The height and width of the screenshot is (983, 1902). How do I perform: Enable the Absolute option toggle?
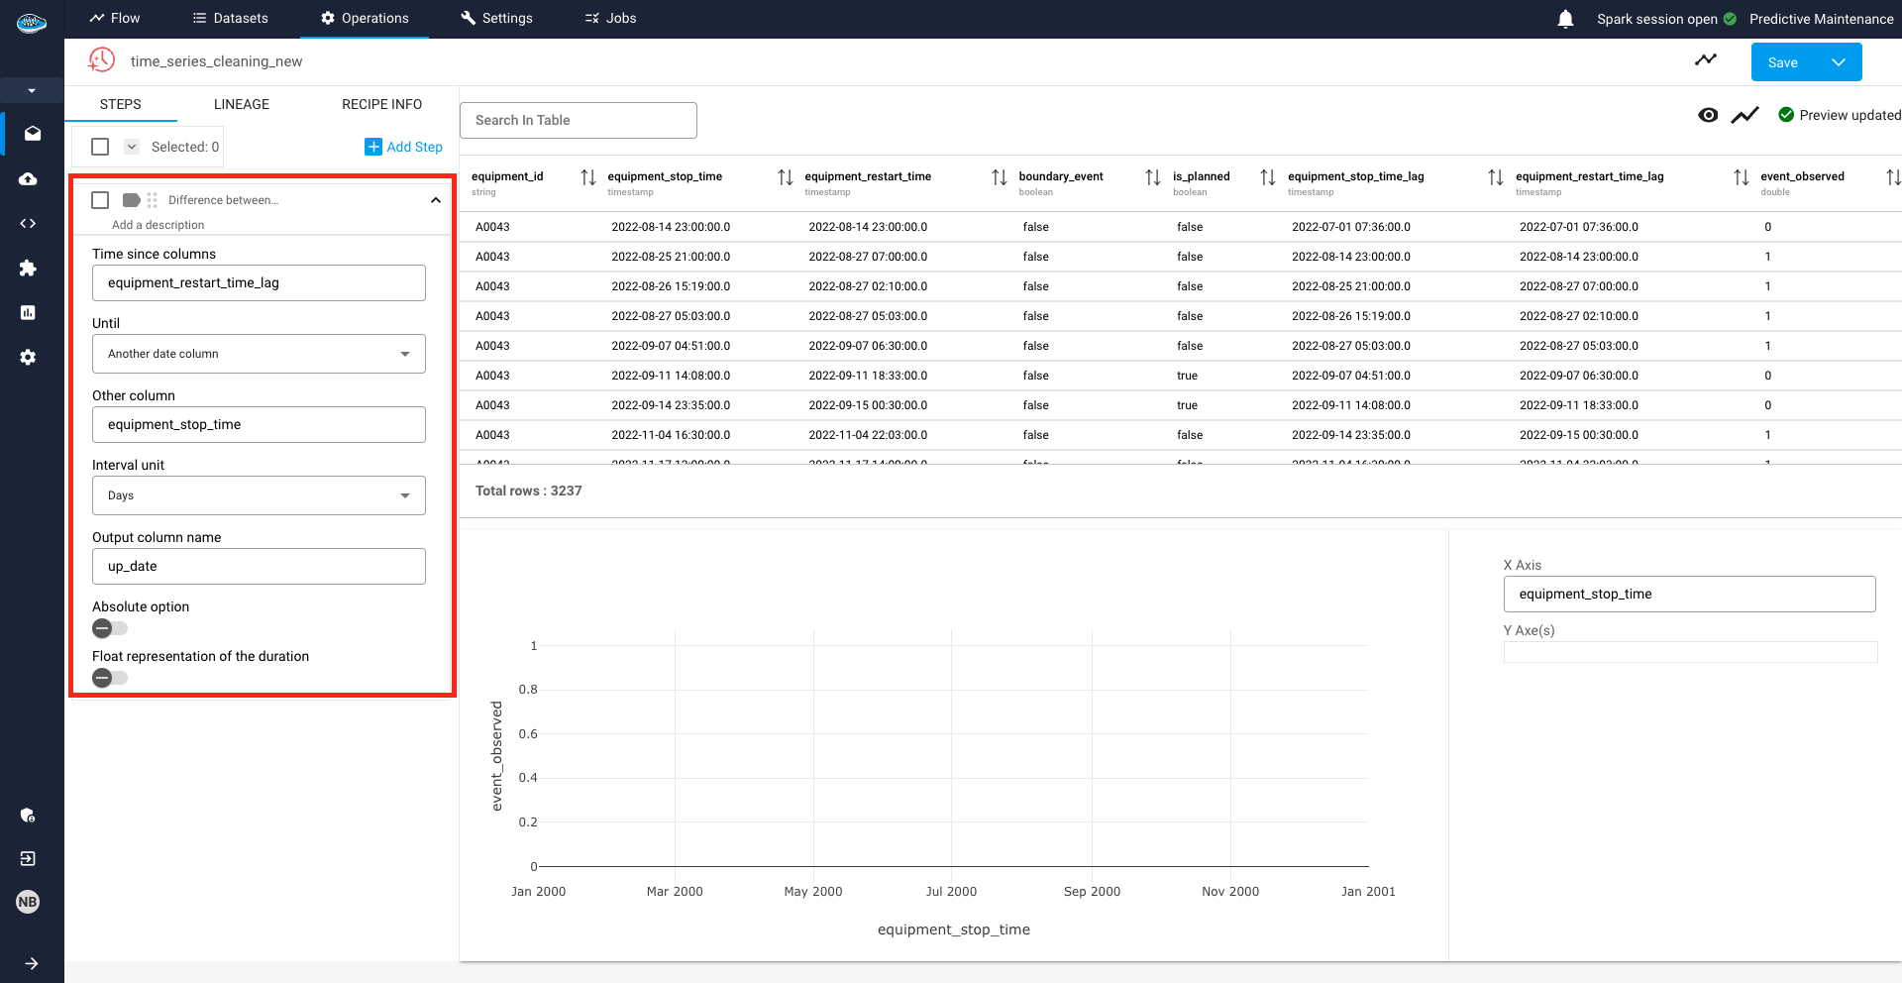109,628
